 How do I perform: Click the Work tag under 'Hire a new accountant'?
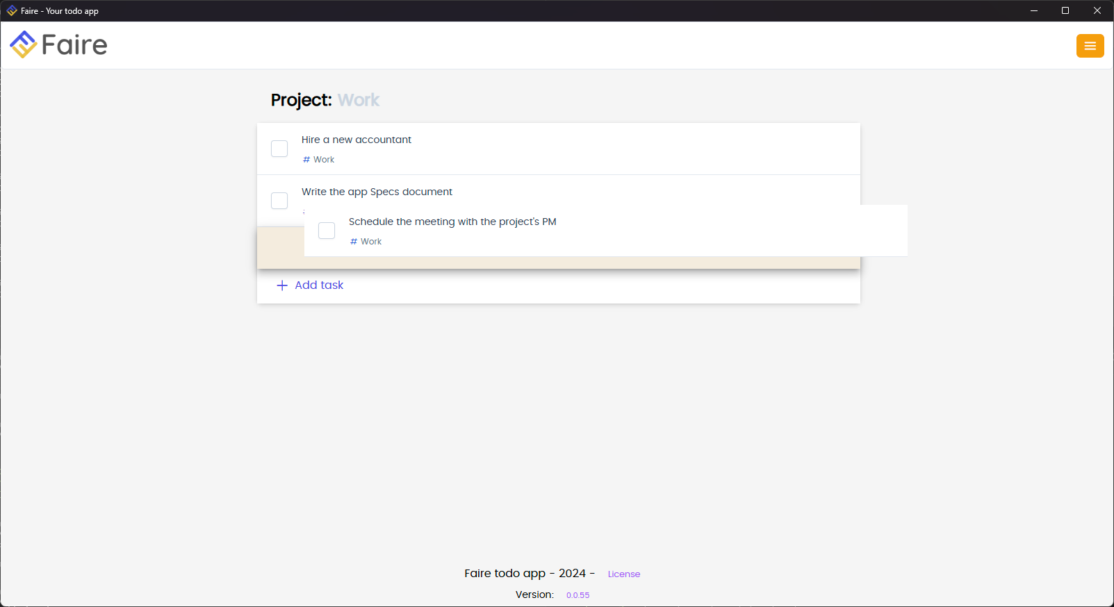[319, 160]
